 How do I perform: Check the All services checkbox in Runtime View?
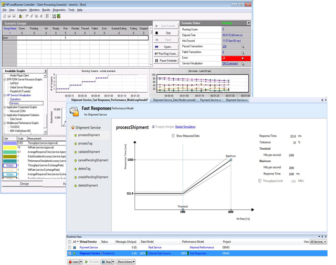(x=70, y=242)
